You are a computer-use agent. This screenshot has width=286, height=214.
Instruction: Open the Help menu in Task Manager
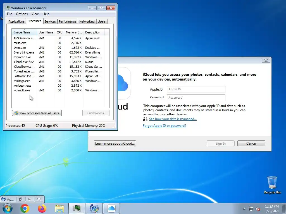pos(46,14)
